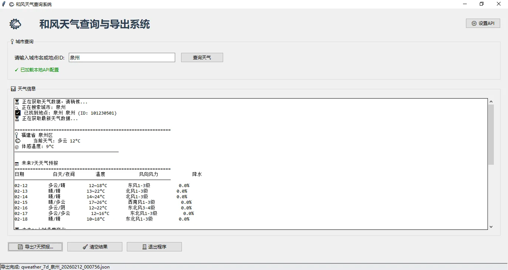Image resolution: width=508 pixels, height=270 pixels.
Task: Export the 7-day forecast
Action: (35, 247)
